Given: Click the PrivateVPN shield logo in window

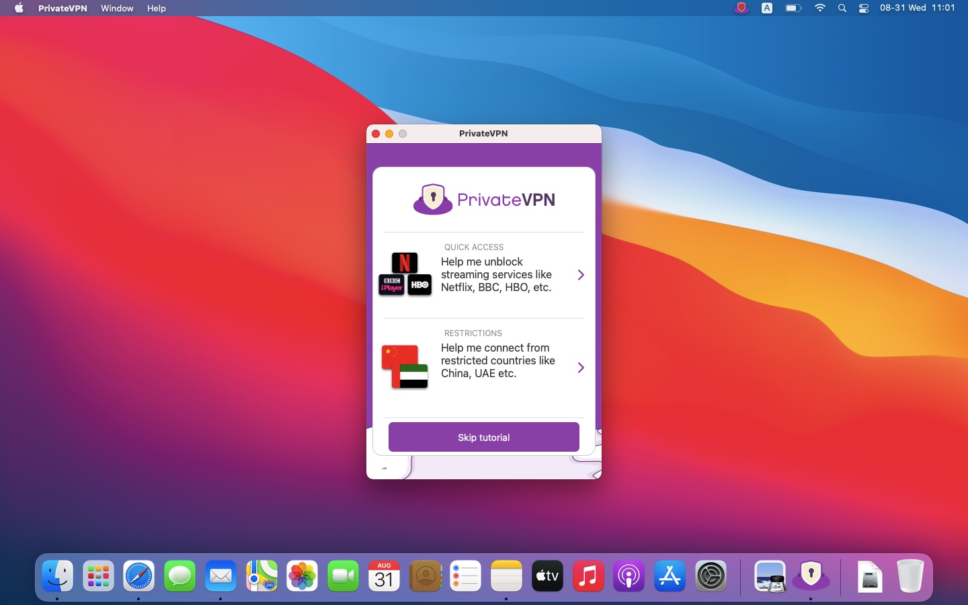Looking at the screenshot, I should pyautogui.click(x=433, y=199).
